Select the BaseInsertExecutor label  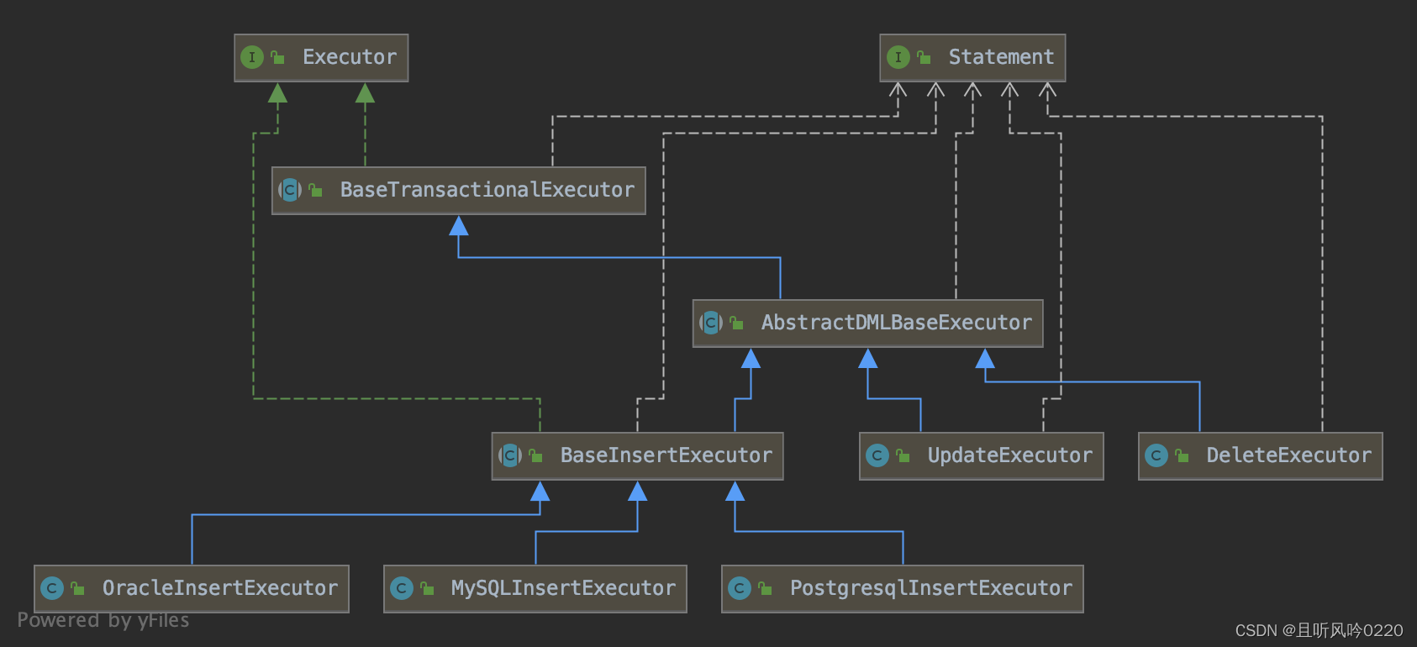[x=666, y=455]
